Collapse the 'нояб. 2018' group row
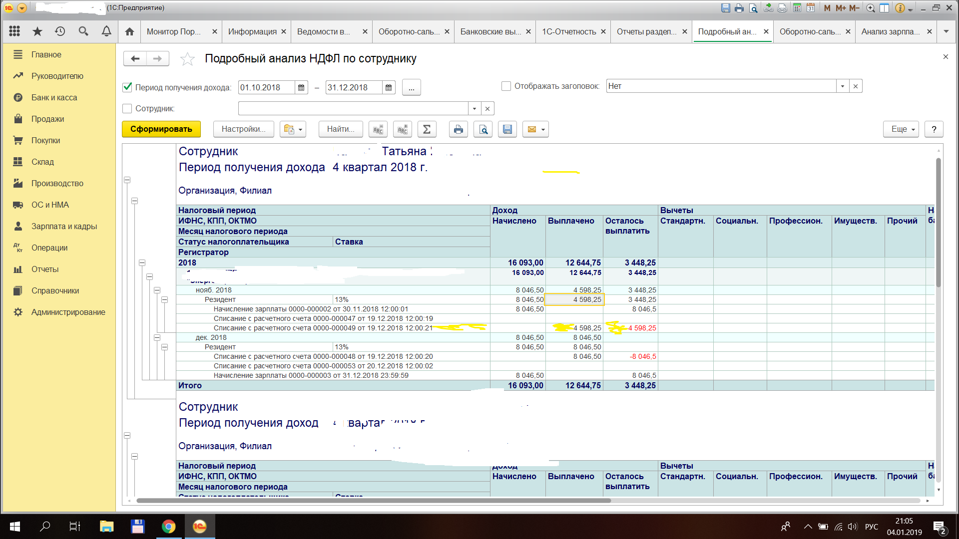This screenshot has height=539, width=959. (x=157, y=290)
